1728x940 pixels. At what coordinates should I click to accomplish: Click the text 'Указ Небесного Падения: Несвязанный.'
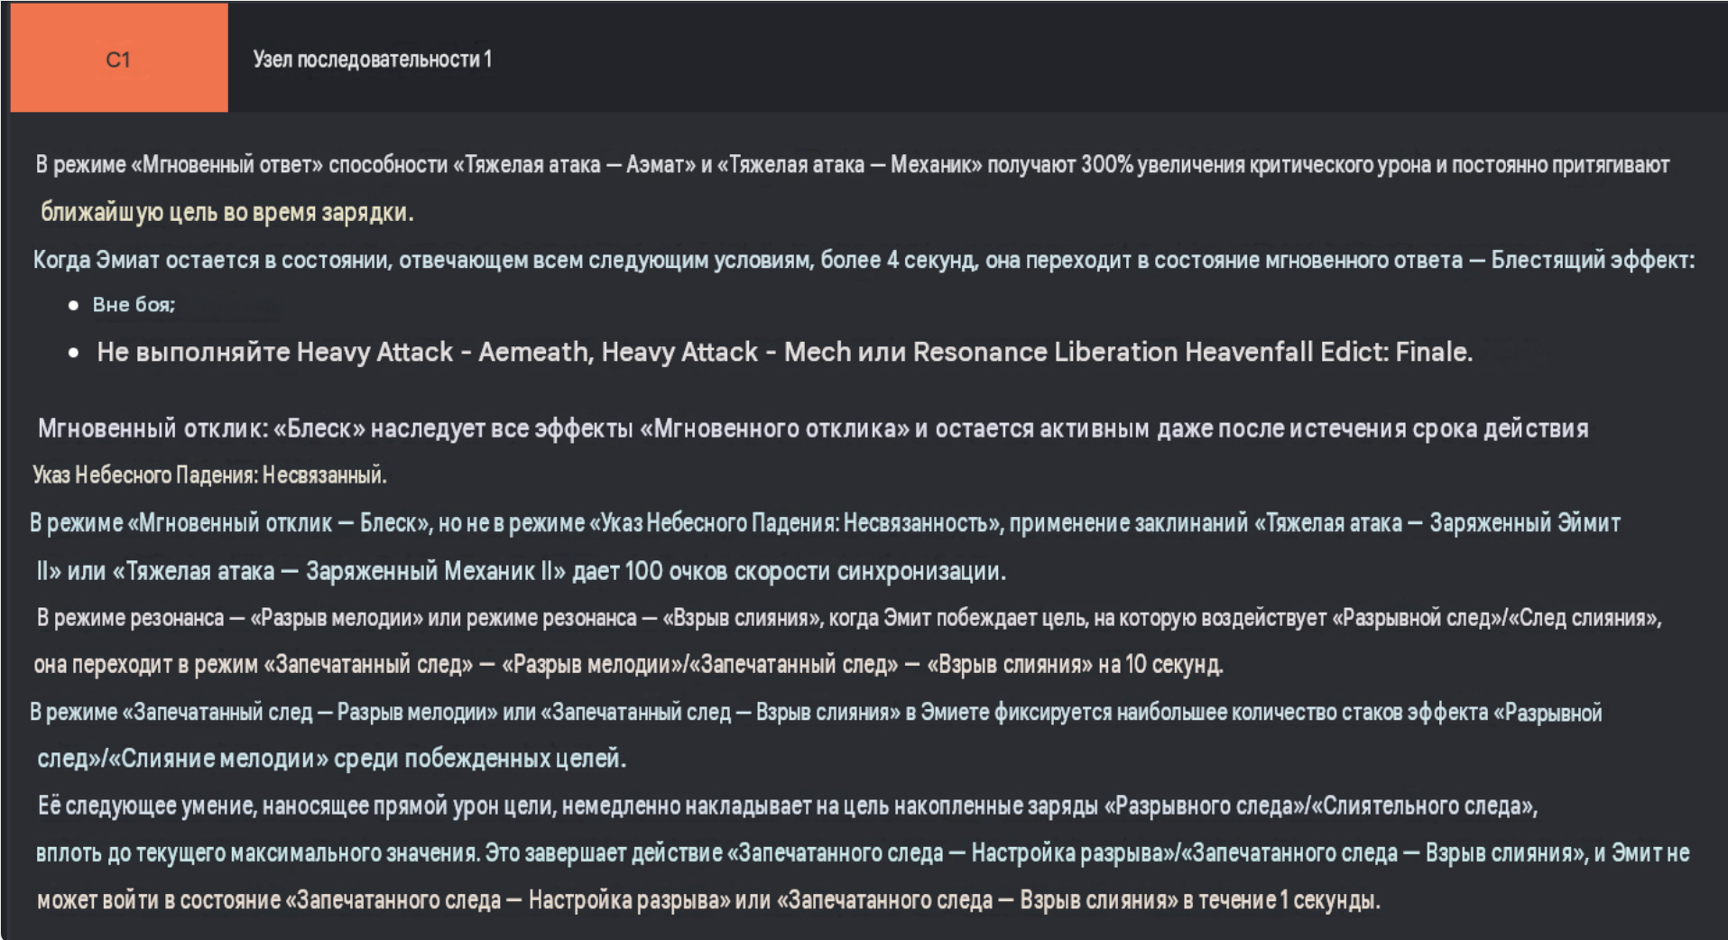(210, 475)
